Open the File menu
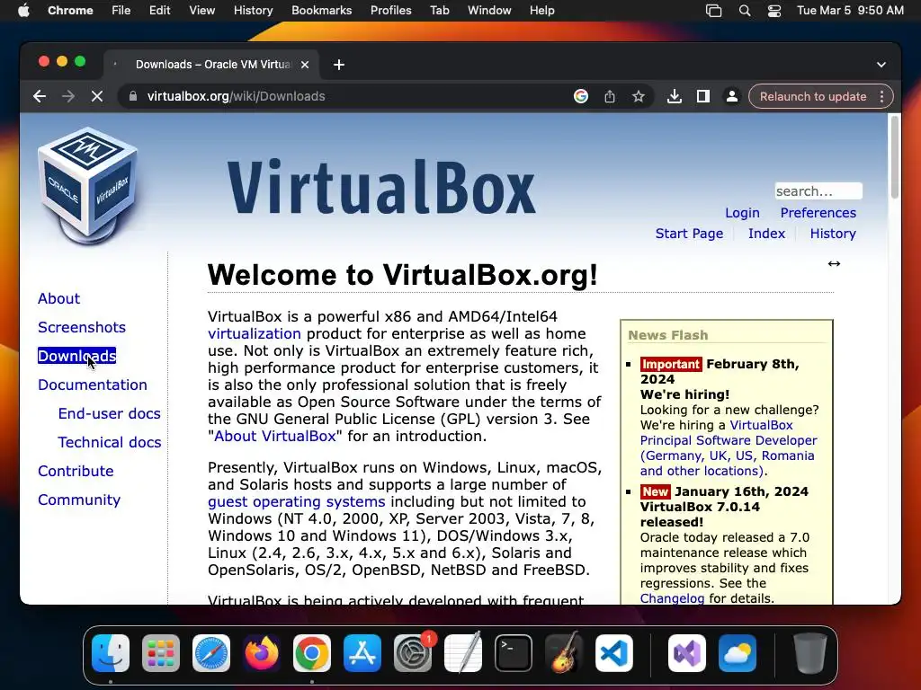Viewport: 921px width, 690px height. point(121,11)
